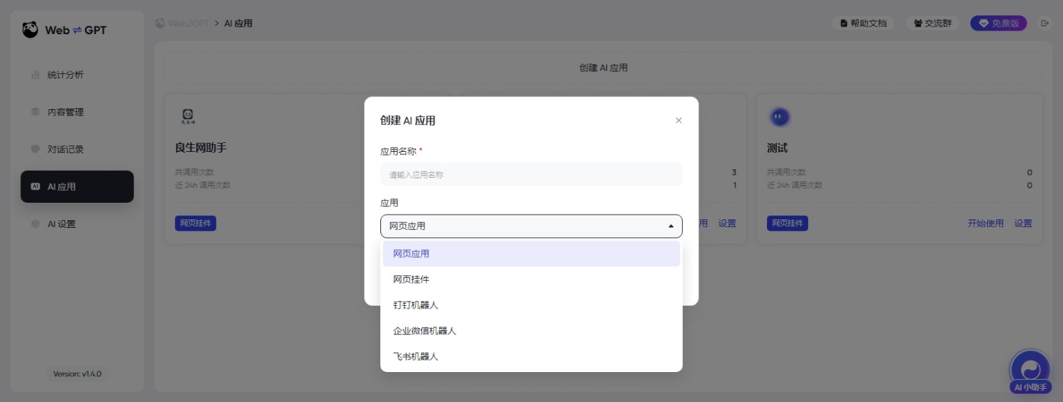The height and width of the screenshot is (402, 1063).
Task: Select the AI 应用 sidebar item
Action: (77, 187)
